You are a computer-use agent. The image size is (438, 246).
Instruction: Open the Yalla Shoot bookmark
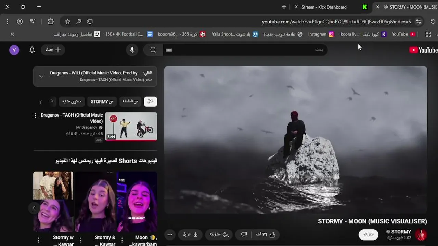coord(235,34)
